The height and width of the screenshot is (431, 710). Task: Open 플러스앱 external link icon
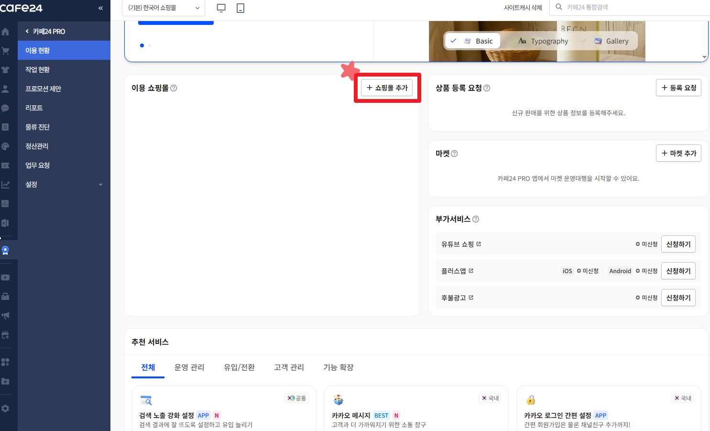coord(471,271)
